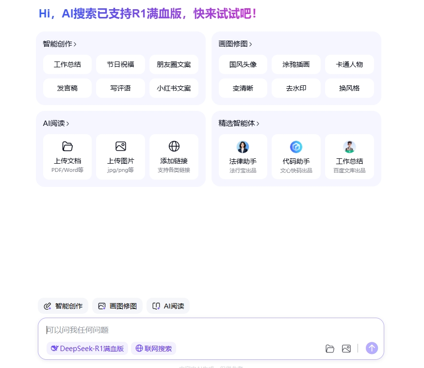Open the 法律助手 smart agent avatar
Screen dimensions: 424x368
tap(243, 147)
